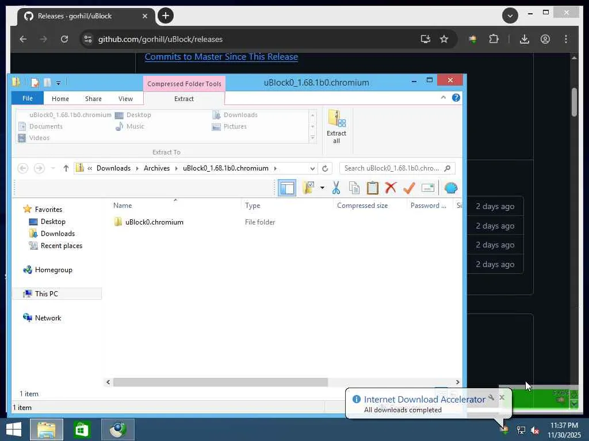Expand the Extract To gallery more arrow
Screen dimensions: 589x441
(x=312, y=138)
